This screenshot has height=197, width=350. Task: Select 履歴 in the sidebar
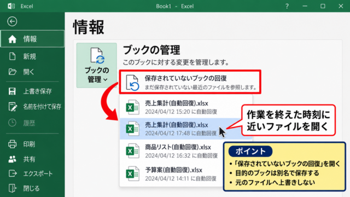(33, 123)
